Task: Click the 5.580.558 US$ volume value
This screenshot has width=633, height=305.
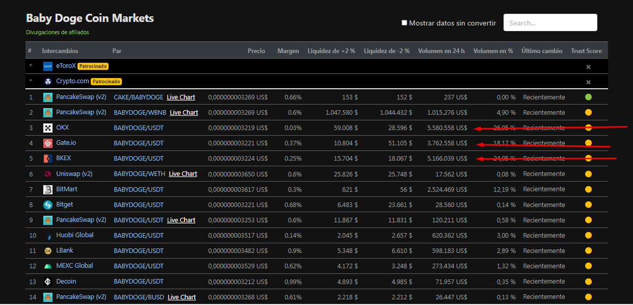Action: click(x=447, y=128)
